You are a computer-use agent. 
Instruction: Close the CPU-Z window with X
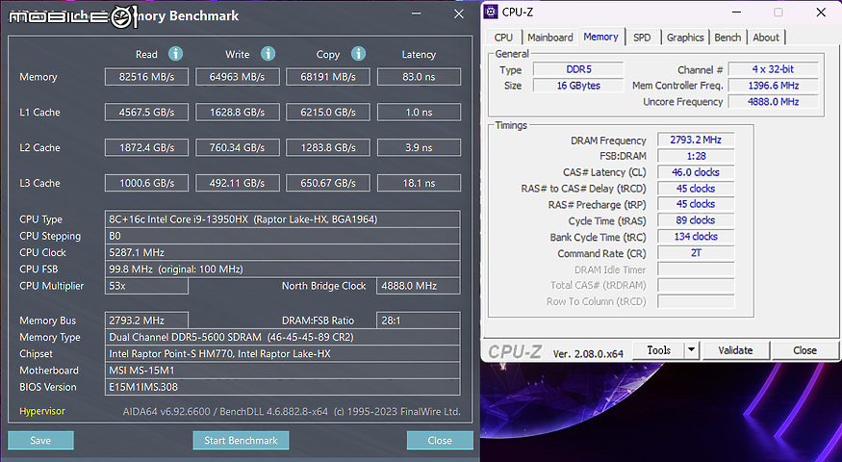821,13
